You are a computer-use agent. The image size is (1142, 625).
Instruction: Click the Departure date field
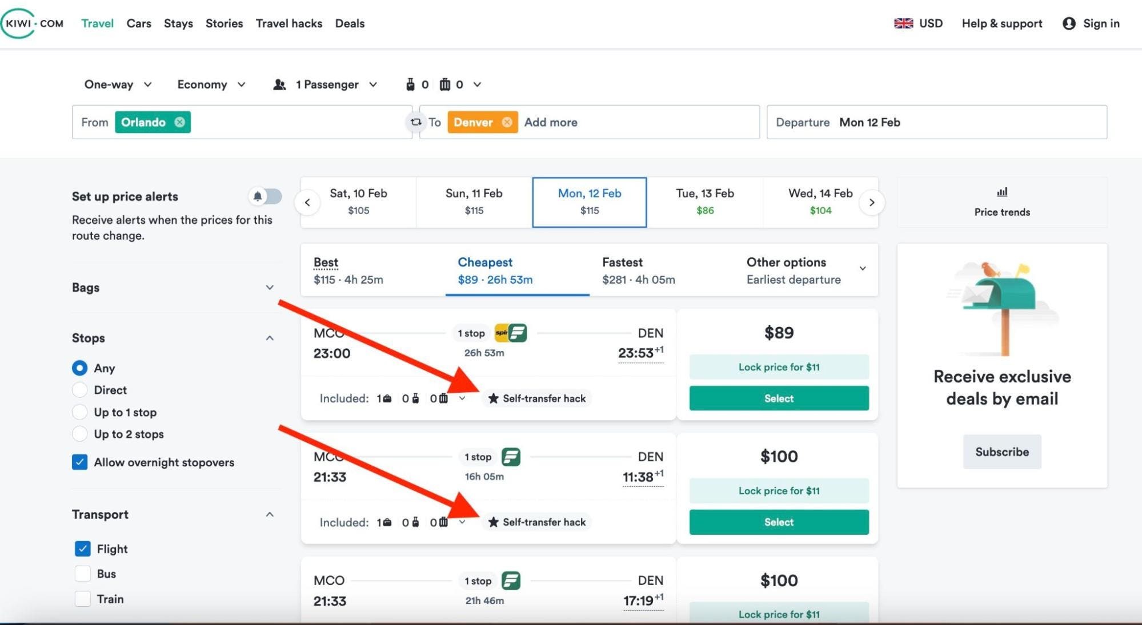click(937, 122)
